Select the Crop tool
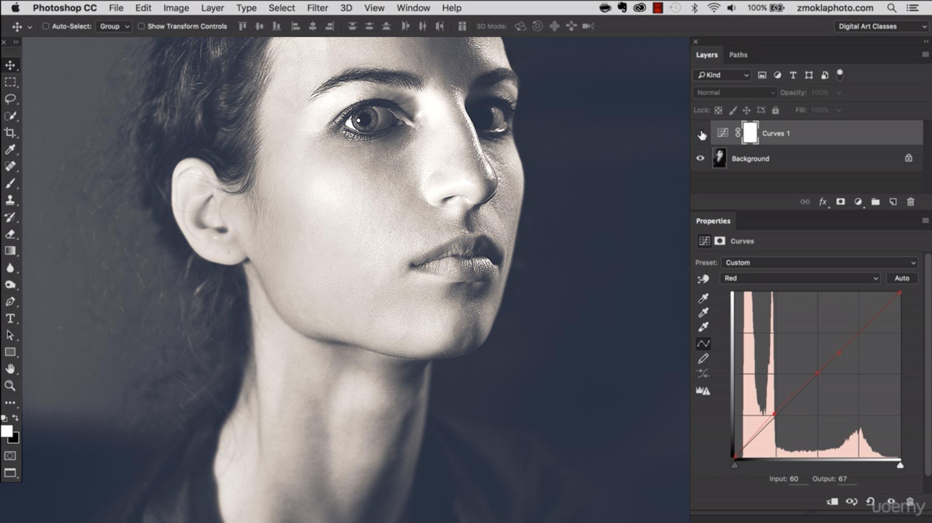 (10, 133)
